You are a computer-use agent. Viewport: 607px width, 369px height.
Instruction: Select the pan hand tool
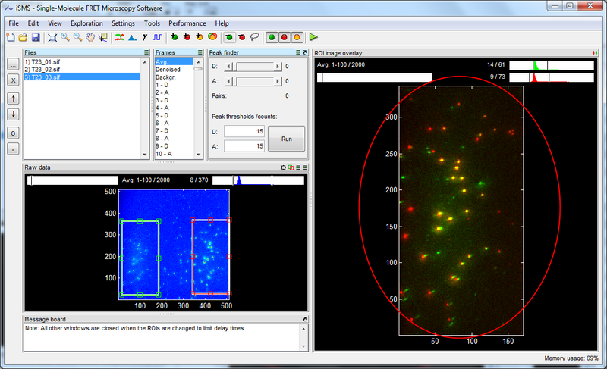(x=90, y=36)
